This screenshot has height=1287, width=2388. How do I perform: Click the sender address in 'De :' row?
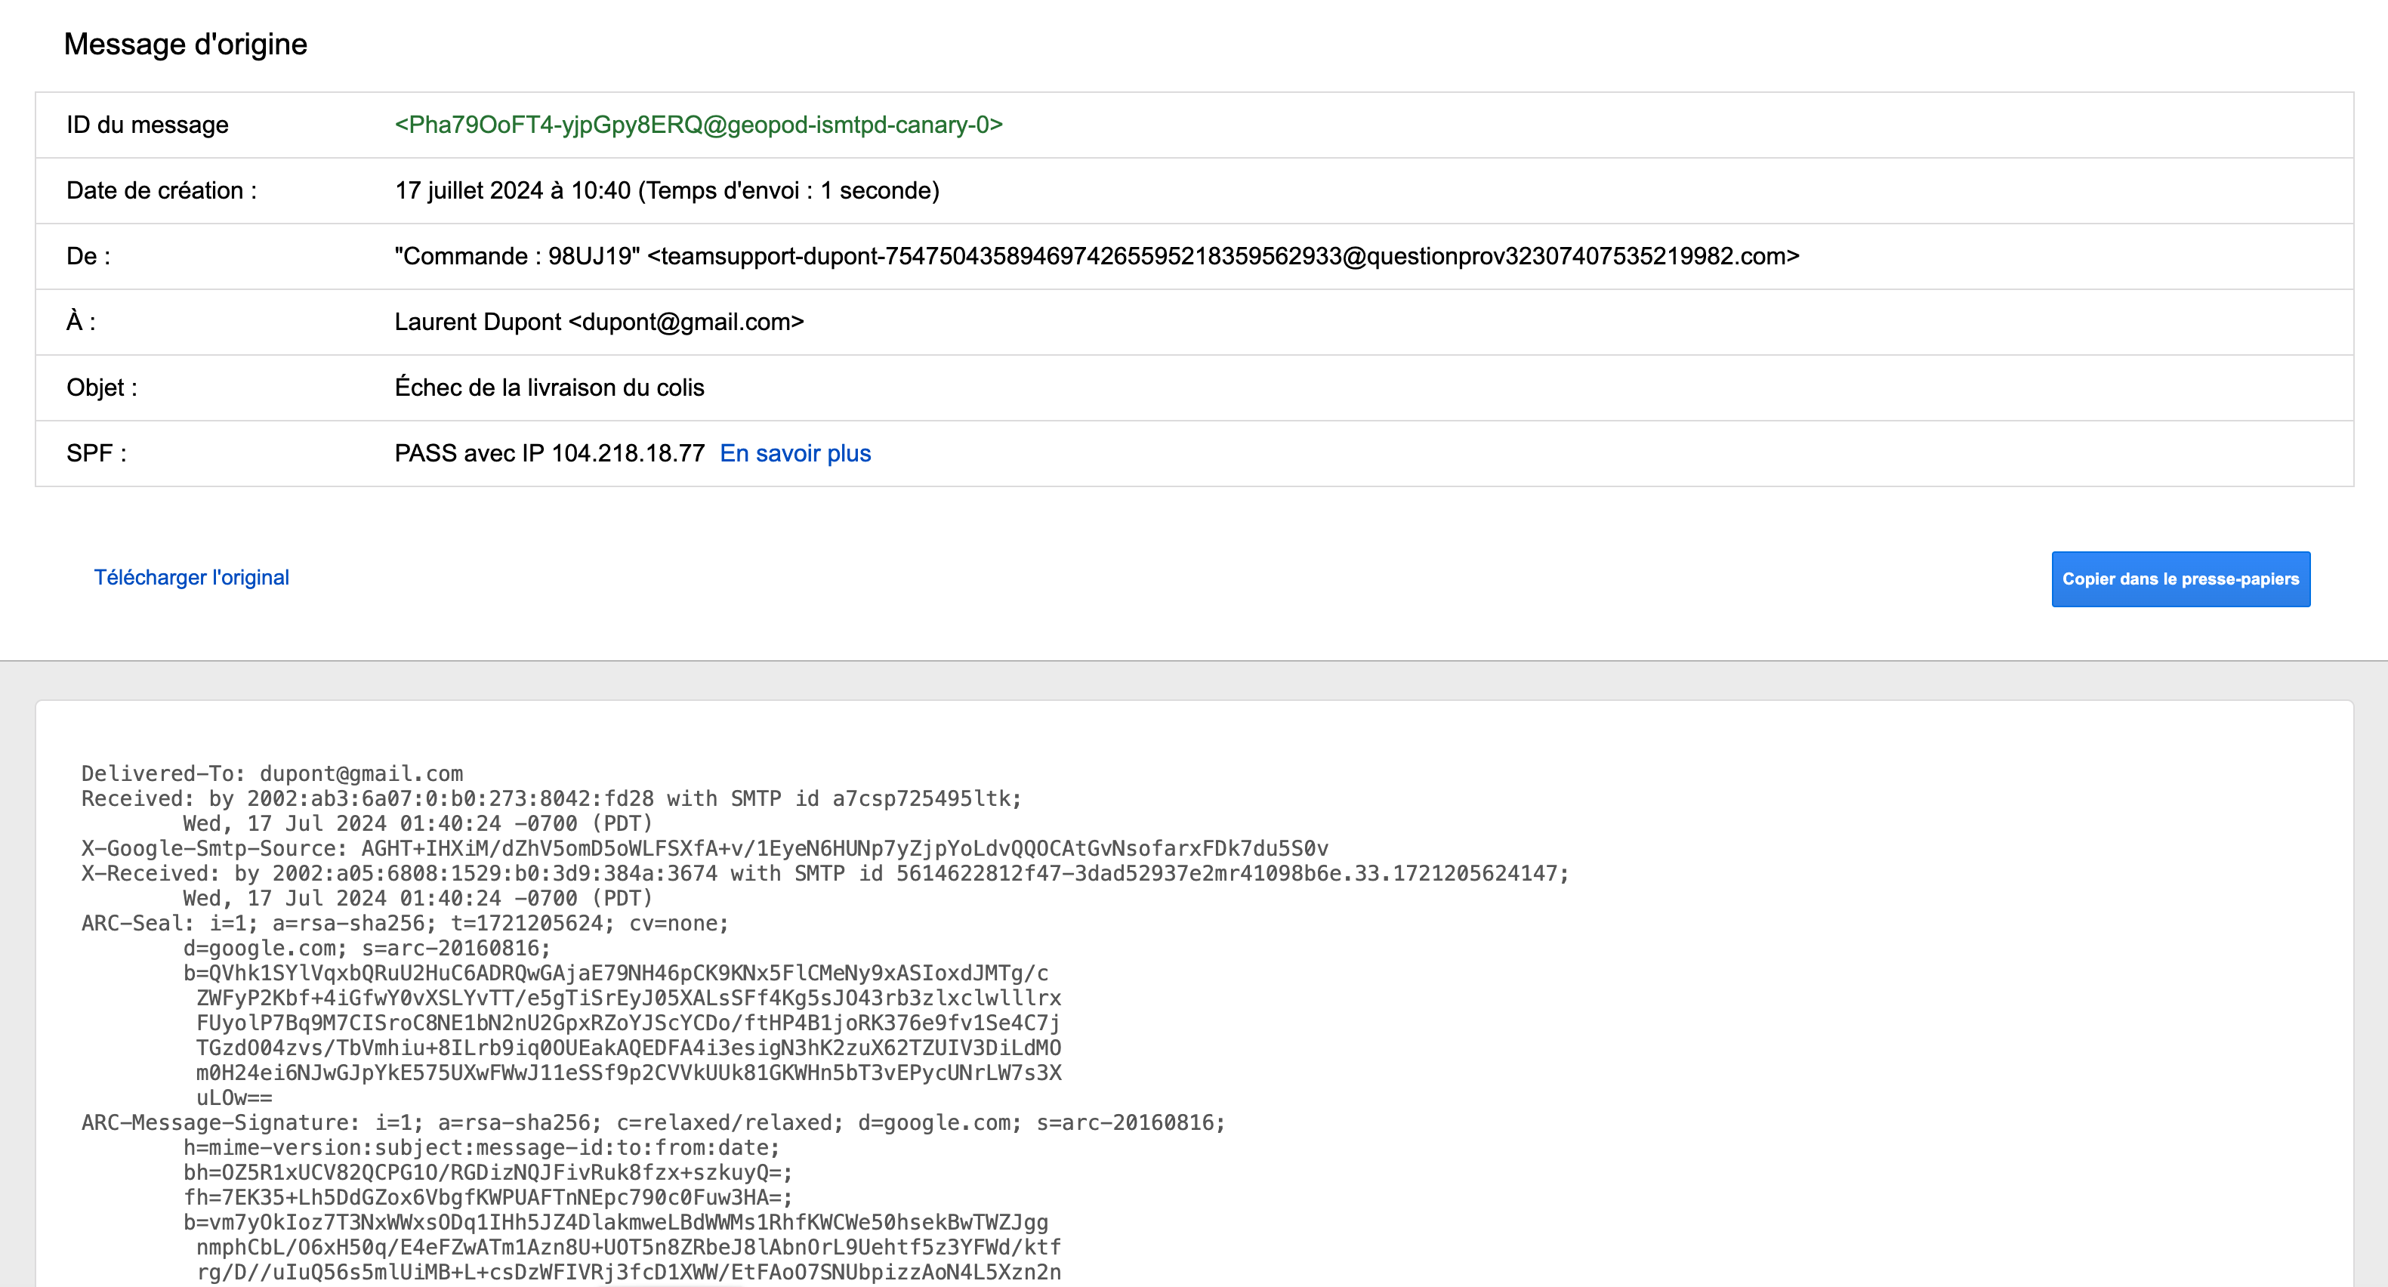pyautogui.click(x=1223, y=256)
